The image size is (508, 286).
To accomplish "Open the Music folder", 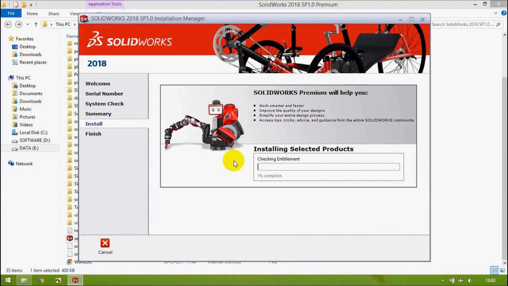I will click(25, 109).
